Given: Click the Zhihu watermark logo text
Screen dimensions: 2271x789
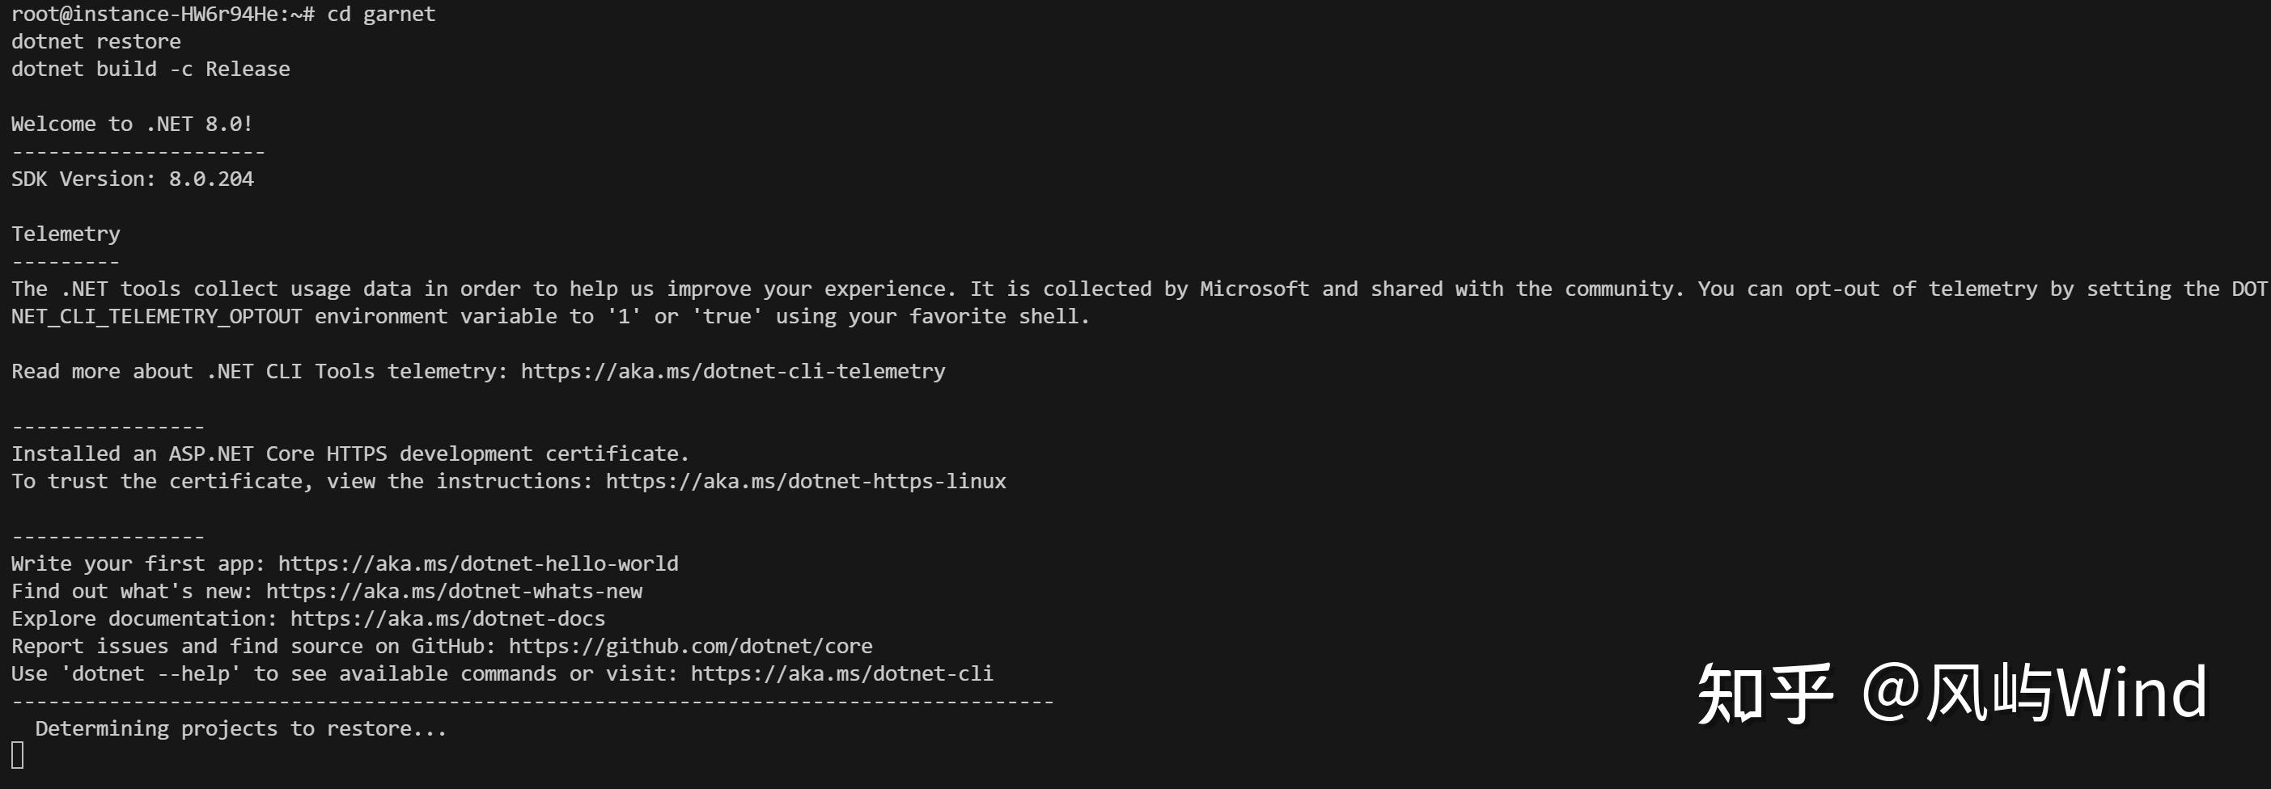Looking at the screenshot, I should [1765, 694].
